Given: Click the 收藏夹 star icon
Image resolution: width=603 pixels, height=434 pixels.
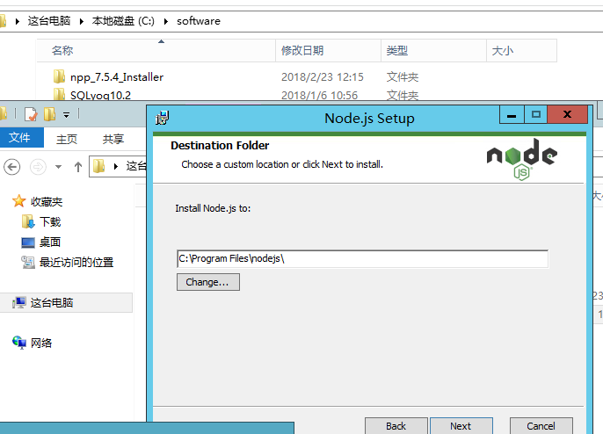Looking at the screenshot, I should 18,201.
